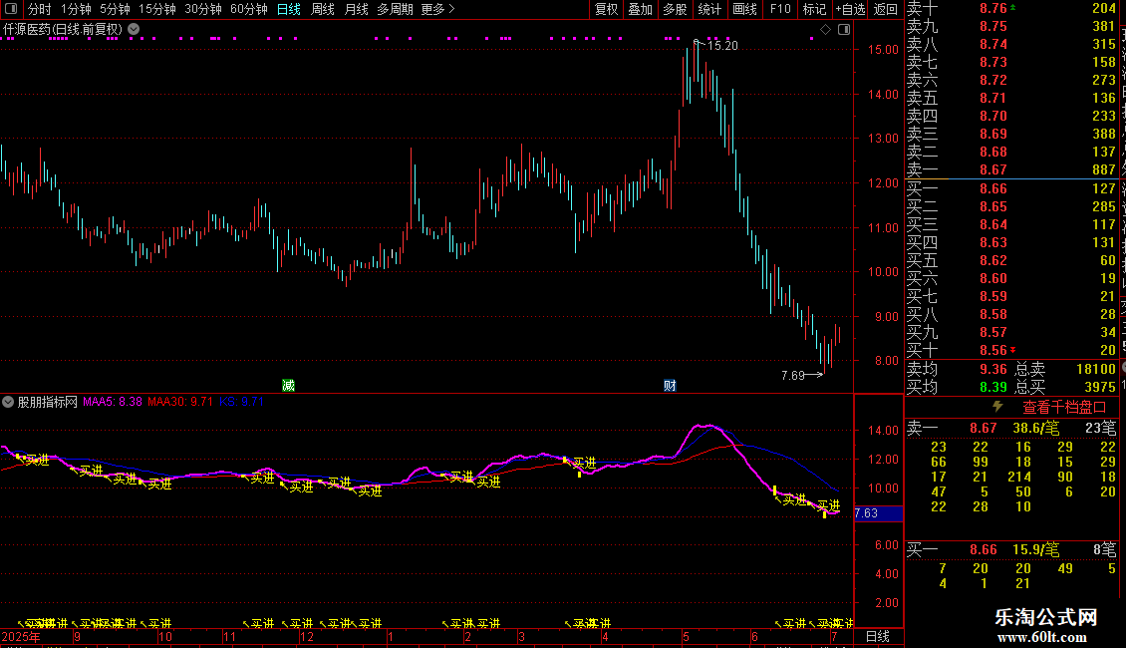This screenshot has height=648, width=1126.
Task: Click the green 减 event marker
Action: 288,386
